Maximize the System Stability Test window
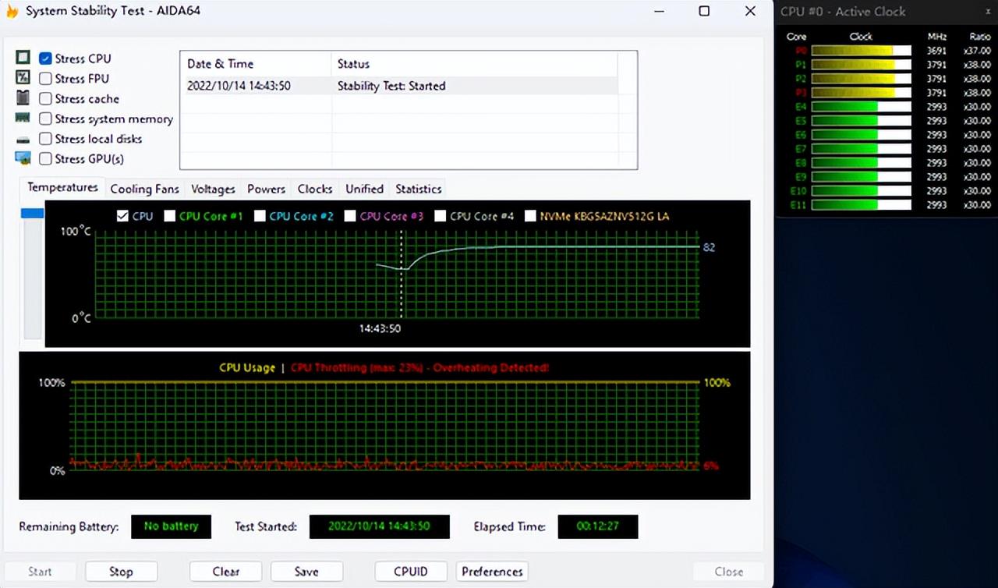Screen dimensions: 998x588 pyautogui.click(x=704, y=11)
